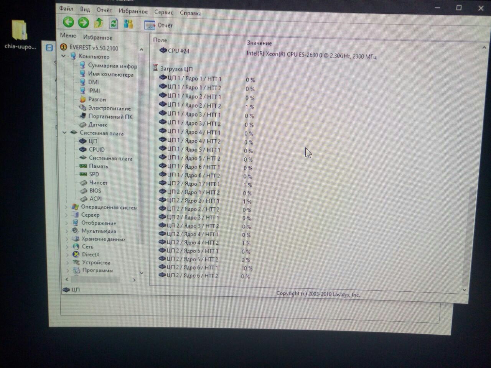This screenshot has height=368, width=491.
Task: Click the Операционная система Windows icon
Action: coord(75,207)
